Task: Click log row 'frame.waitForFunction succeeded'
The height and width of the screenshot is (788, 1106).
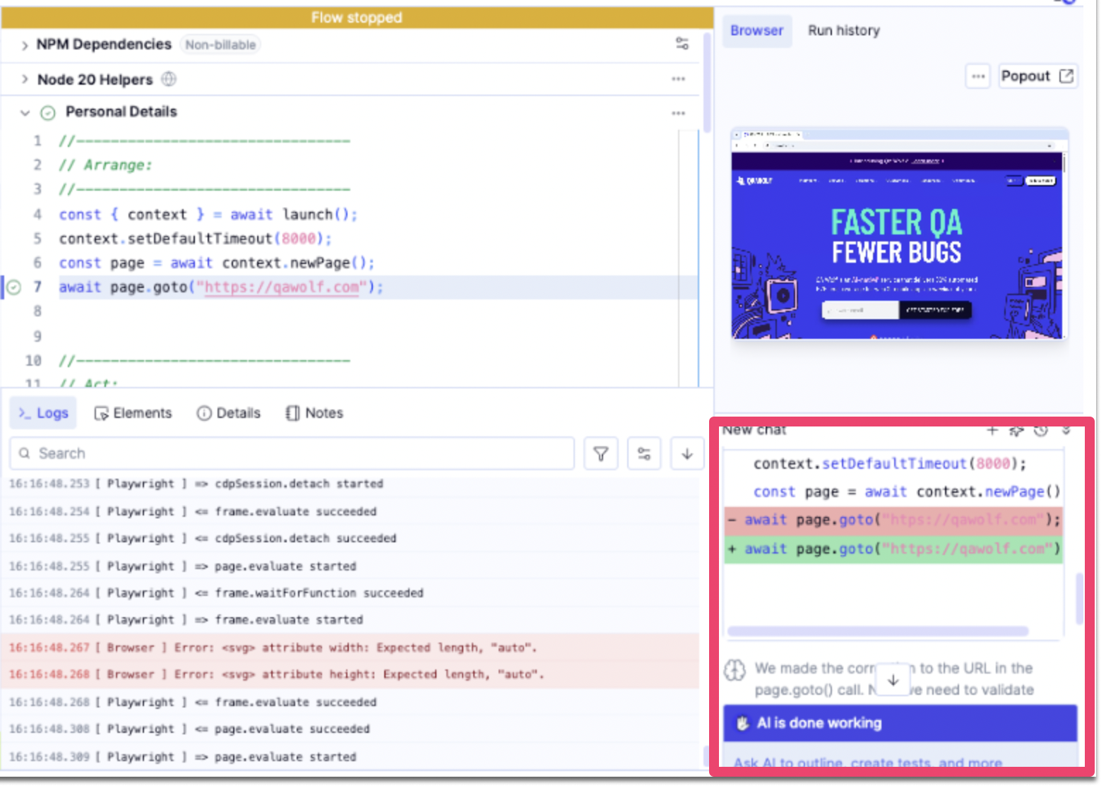Action: (x=350, y=593)
